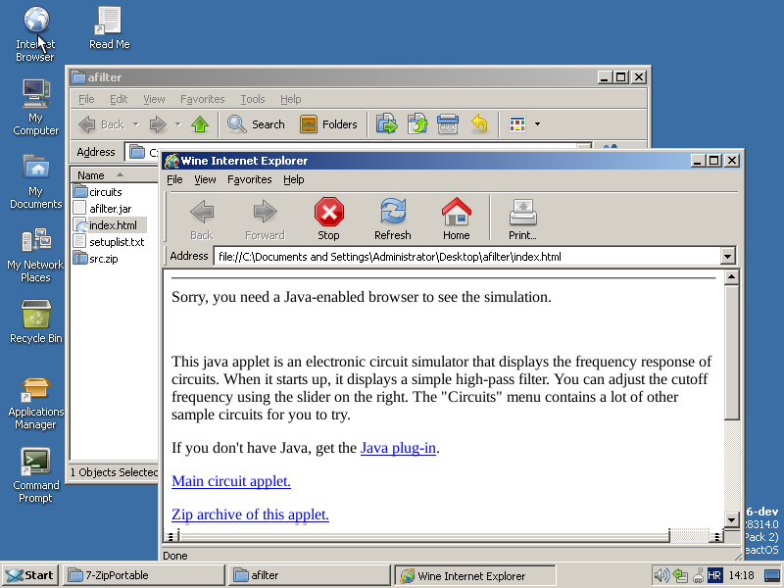Open the Internet Browser desktop icon
784x588 pixels.
(x=35, y=33)
